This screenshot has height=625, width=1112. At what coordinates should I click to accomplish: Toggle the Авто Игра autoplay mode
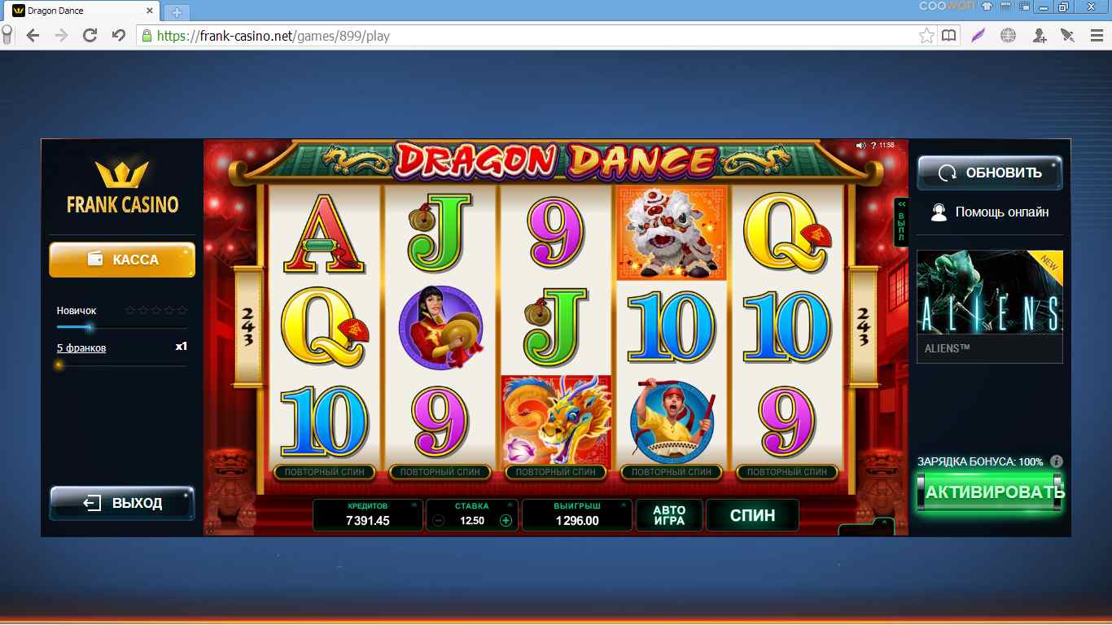click(x=669, y=515)
